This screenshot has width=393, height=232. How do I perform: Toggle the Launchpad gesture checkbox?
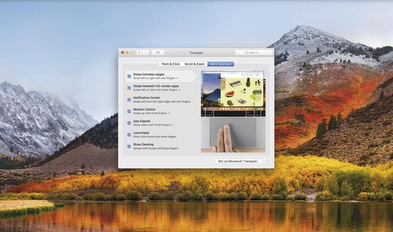pyautogui.click(x=129, y=134)
